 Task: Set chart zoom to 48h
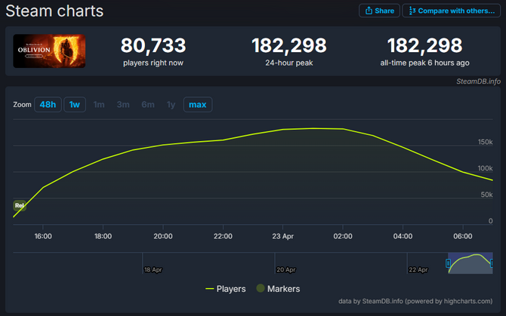tap(48, 105)
